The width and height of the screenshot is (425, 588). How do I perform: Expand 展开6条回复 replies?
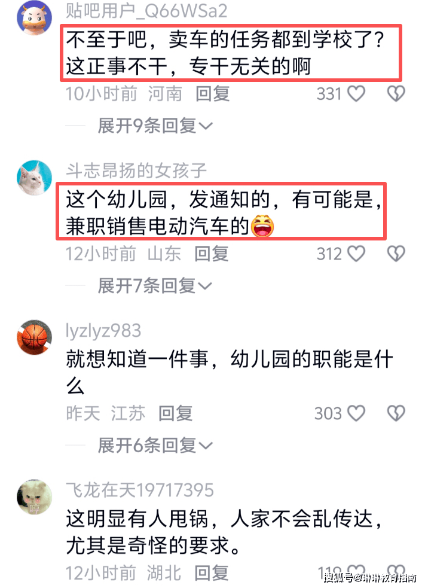coord(155,446)
